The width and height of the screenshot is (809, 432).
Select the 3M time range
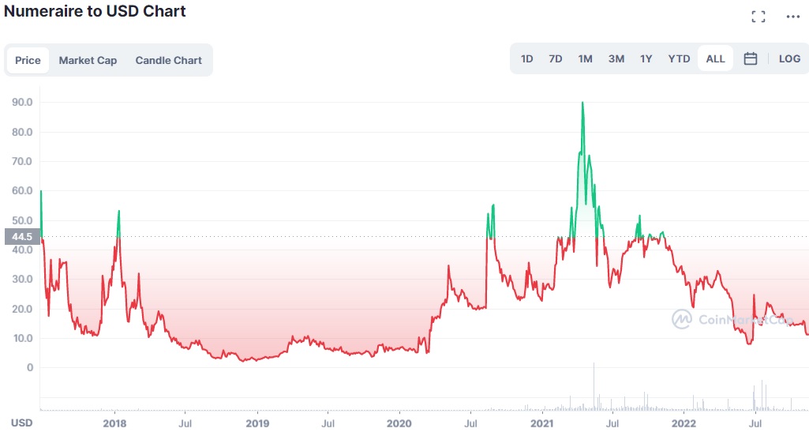point(616,59)
